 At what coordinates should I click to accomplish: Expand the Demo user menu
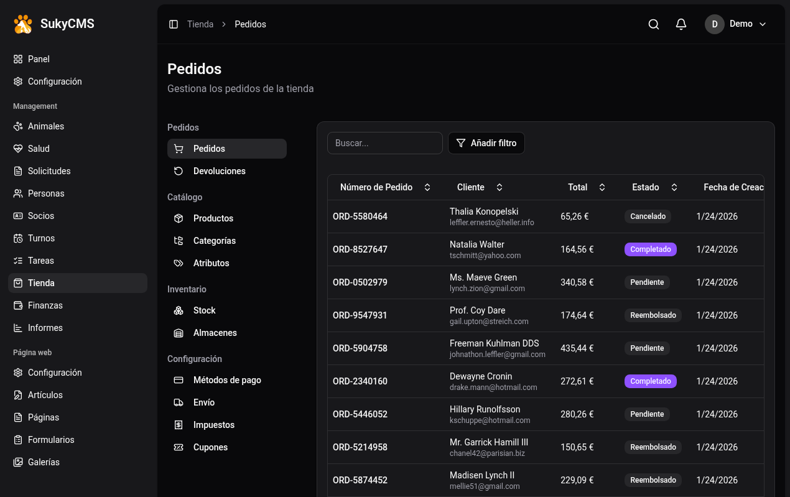736,24
